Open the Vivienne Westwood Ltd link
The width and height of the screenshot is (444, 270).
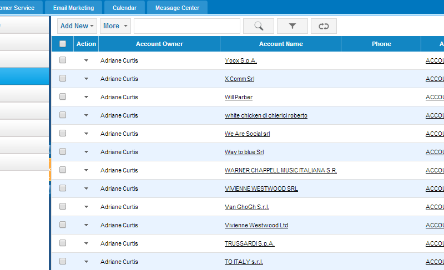(256, 225)
